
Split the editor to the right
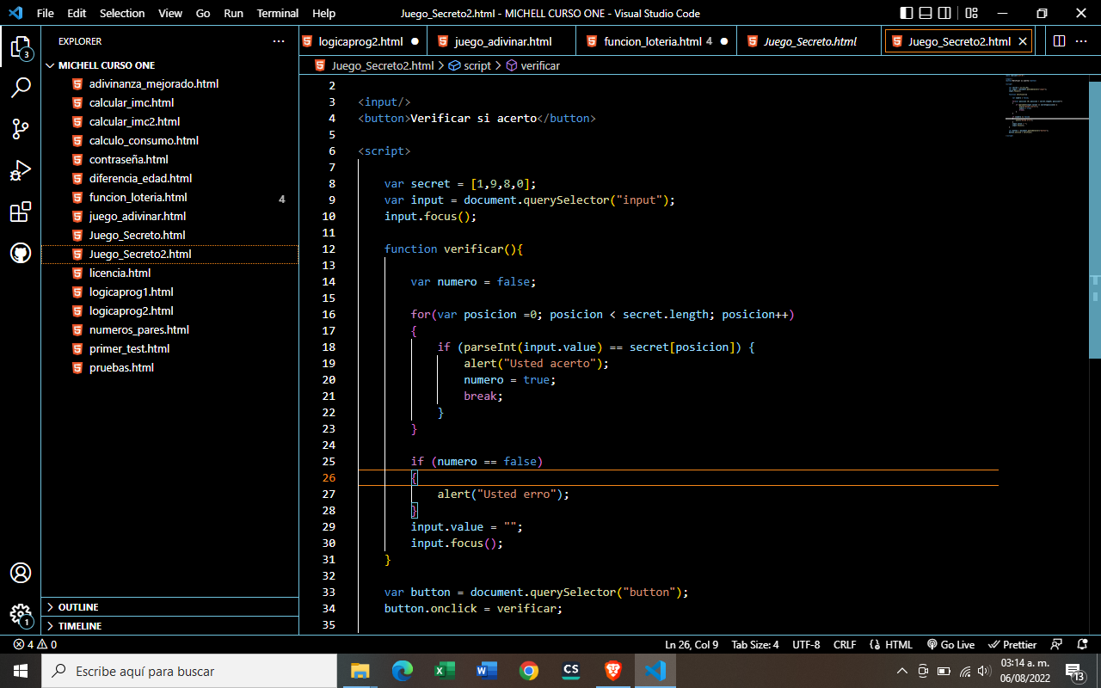tap(1059, 41)
